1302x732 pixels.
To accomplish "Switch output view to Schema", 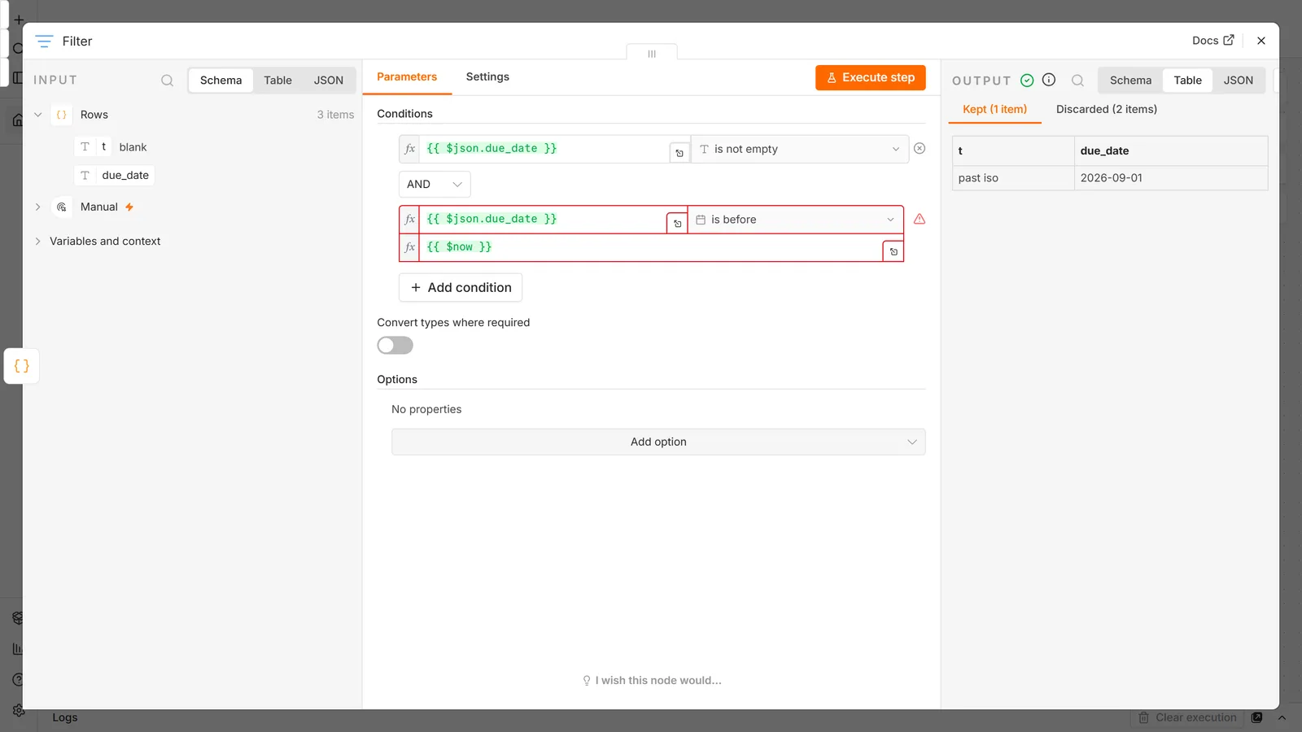I will pos(1130,81).
